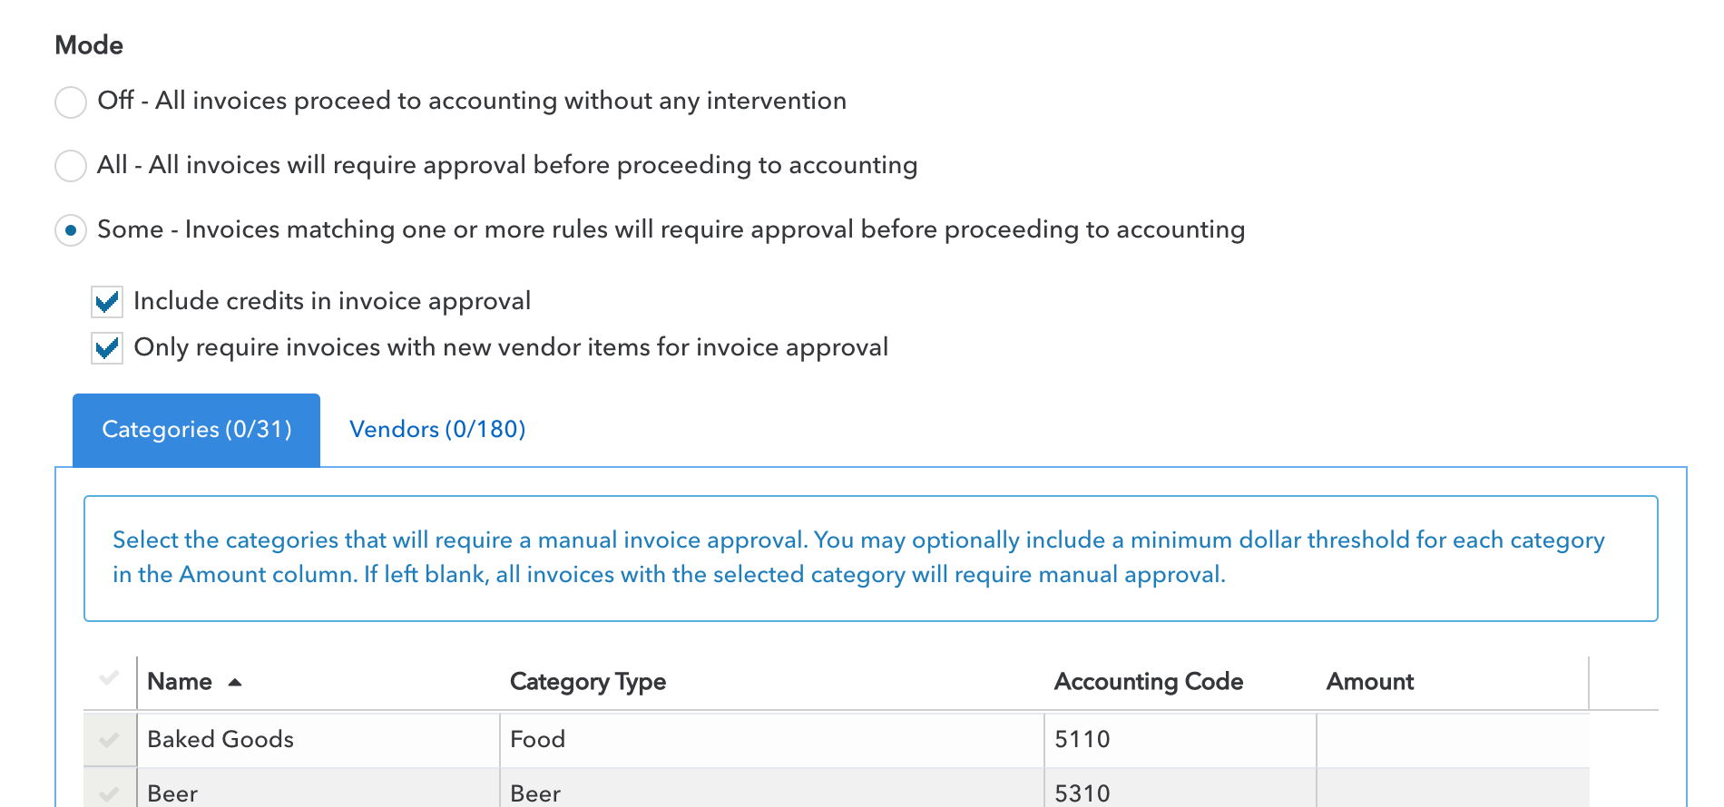Click accounting code 5110 cell
This screenshot has width=1724, height=807.
click(1082, 740)
